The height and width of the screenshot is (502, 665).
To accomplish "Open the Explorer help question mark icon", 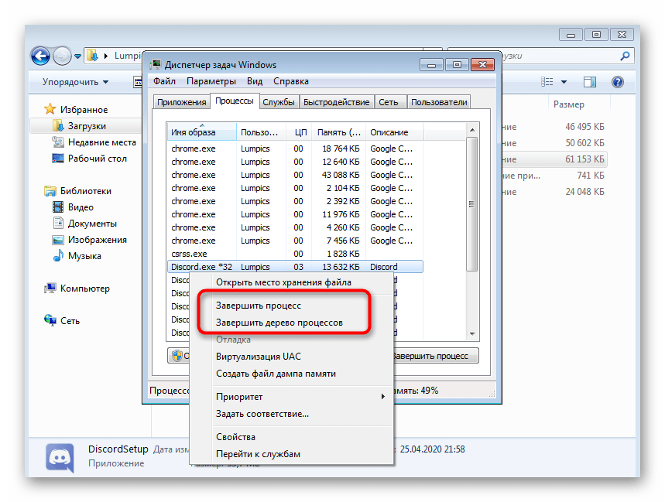I will pyautogui.click(x=617, y=82).
